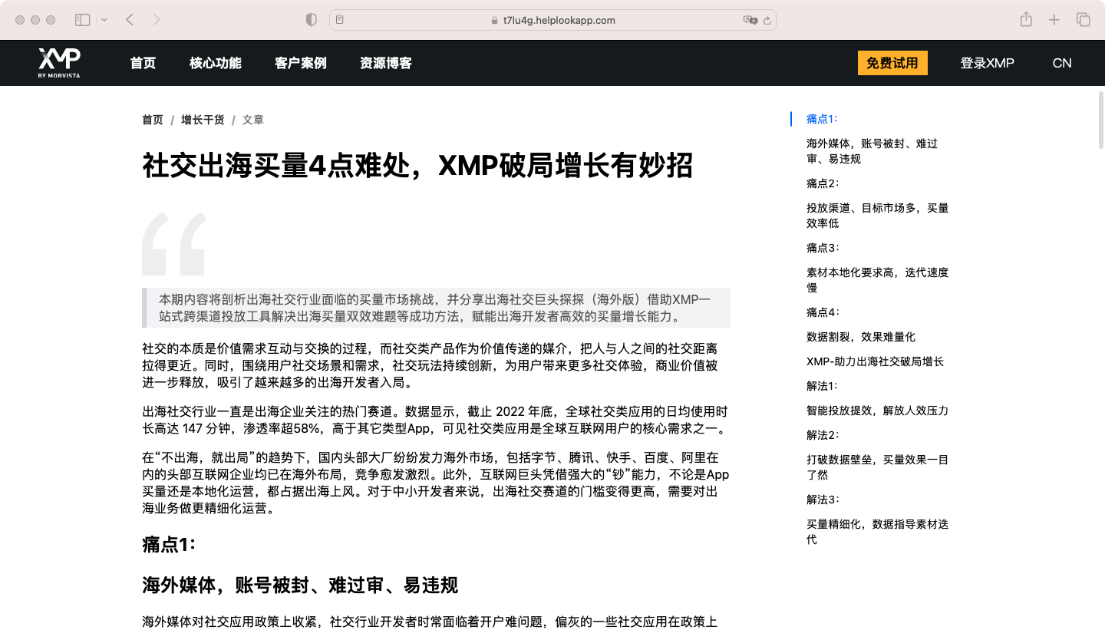The width and height of the screenshot is (1105, 630).
Task: Open Reader view from the address bar
Action: click(x=340, y=20)
